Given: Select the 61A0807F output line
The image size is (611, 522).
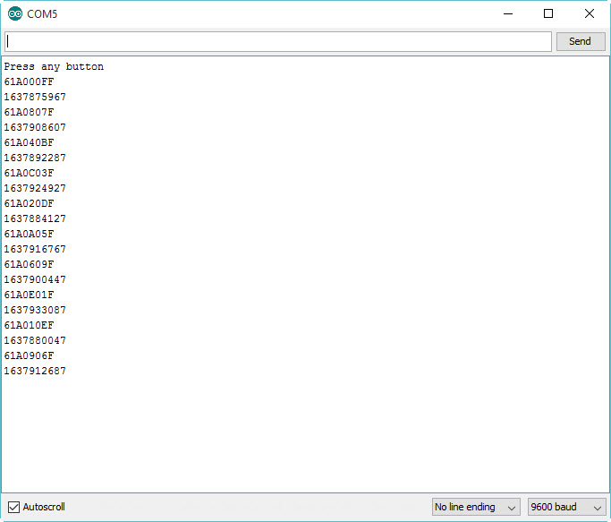Looking at the screenshot, I should 29,112.
